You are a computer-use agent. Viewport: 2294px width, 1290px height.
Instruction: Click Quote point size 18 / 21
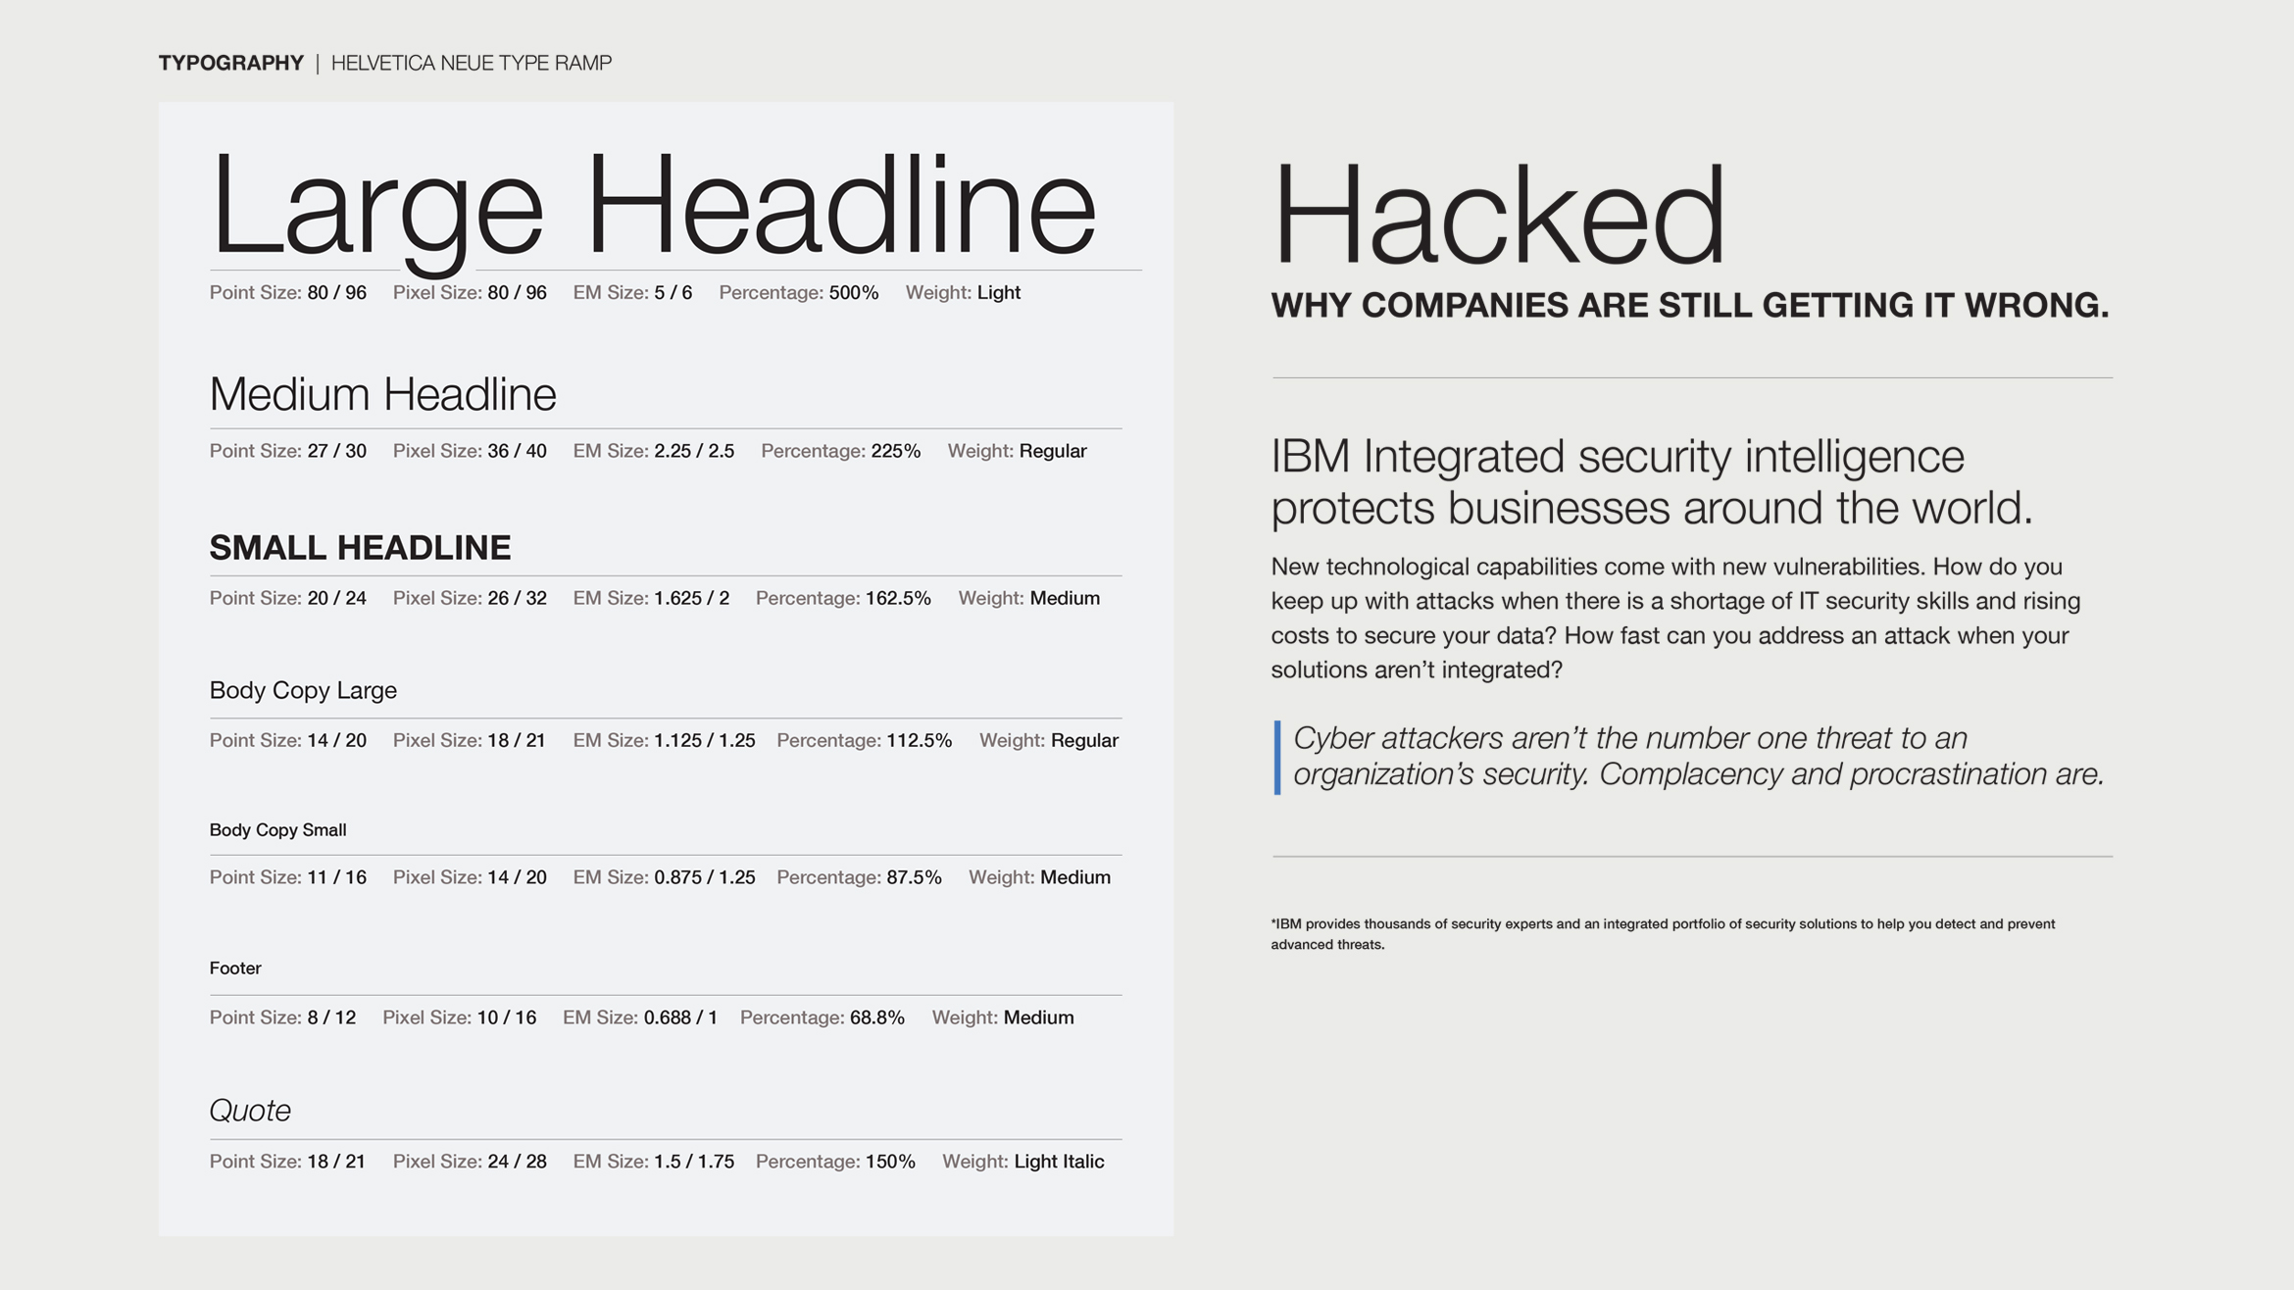tap(335, 1162)
